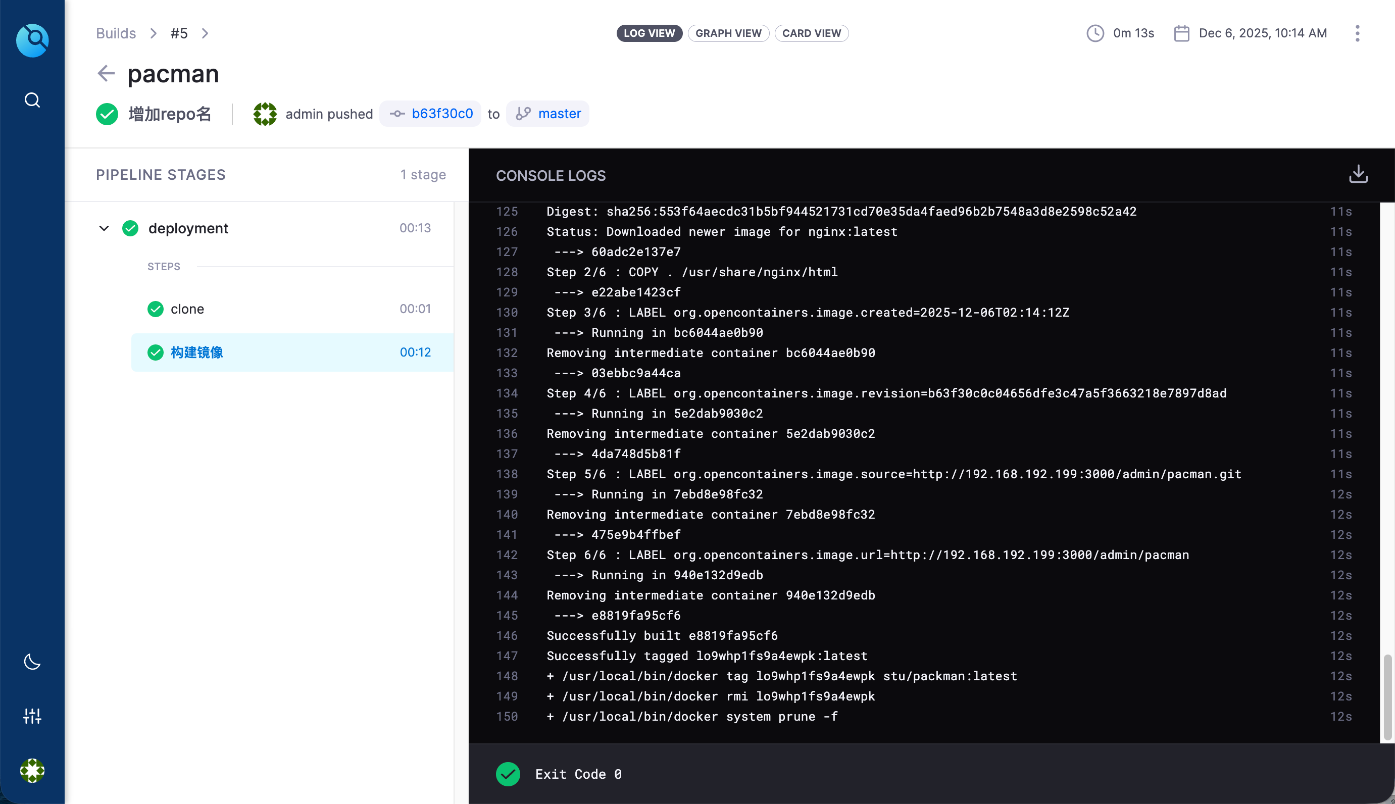Open the three-dot more options menu
The width and height of the screenshot is (1395, 804).
click(x=1357, y=33)
